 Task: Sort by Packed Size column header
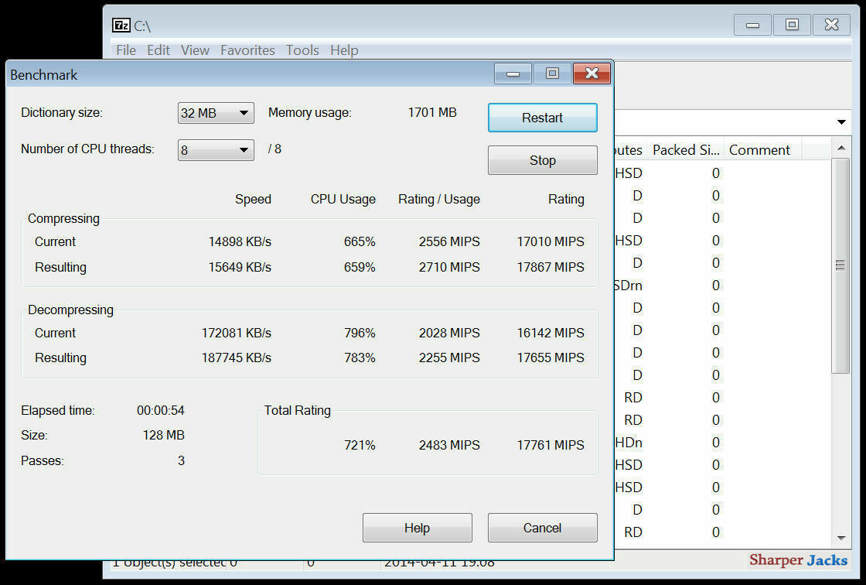point(685,150)
